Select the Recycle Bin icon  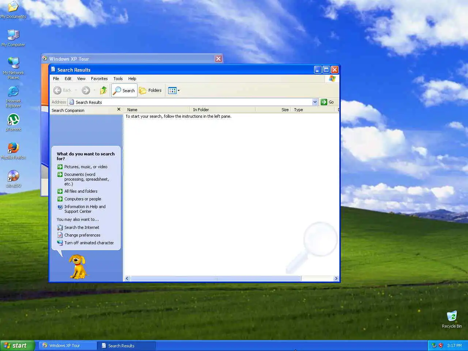[452, 320]
